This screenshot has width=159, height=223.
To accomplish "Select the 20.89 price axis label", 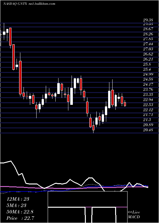I will (148, 125).
